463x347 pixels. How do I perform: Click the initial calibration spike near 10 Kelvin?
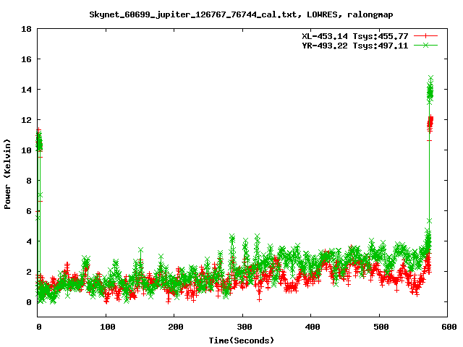pyautogui.click(x=39, y=143)
